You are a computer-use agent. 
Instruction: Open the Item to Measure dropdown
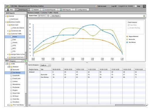click(x=45, y=65)
